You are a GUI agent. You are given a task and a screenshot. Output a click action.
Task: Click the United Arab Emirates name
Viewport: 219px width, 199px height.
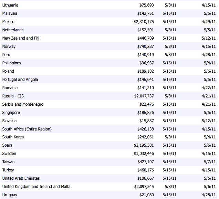(21, 178)
